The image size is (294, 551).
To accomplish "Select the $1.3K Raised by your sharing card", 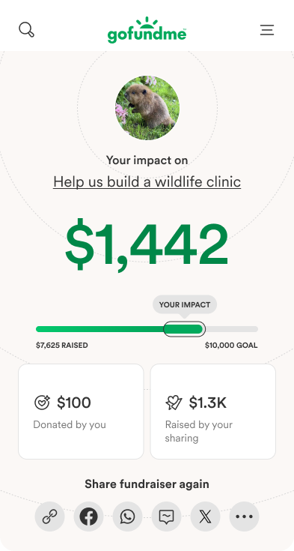I will click(x=213, y=412).
